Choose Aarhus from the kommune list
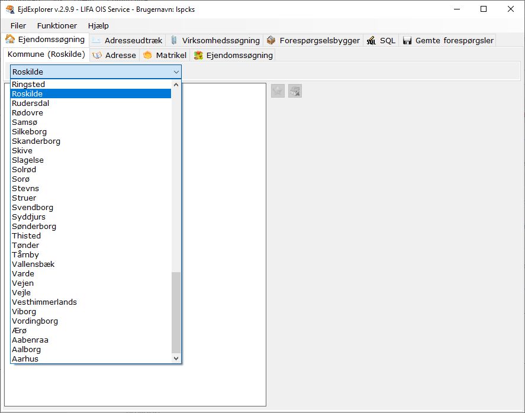The width and height of the screenshot is (525, 413). 25,359
